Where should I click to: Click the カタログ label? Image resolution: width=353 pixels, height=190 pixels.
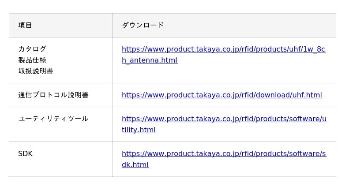(32, 49)
